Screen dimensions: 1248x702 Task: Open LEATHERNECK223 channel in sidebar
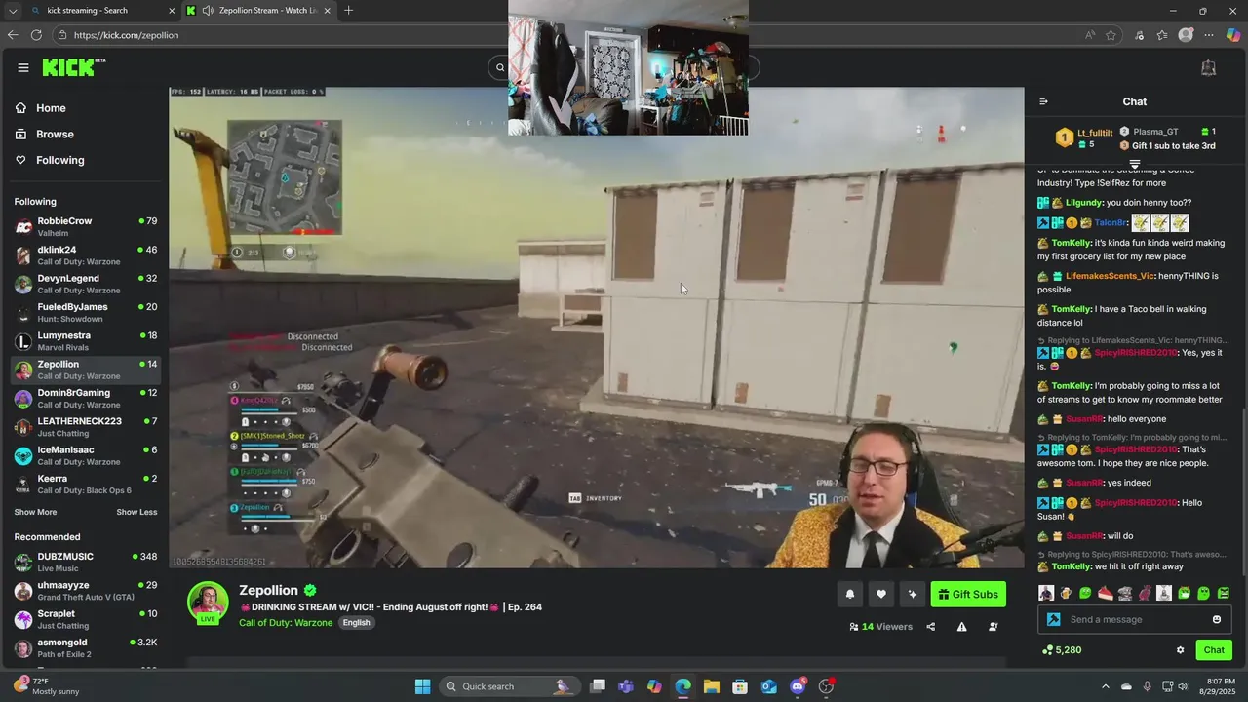pos(86,427)
